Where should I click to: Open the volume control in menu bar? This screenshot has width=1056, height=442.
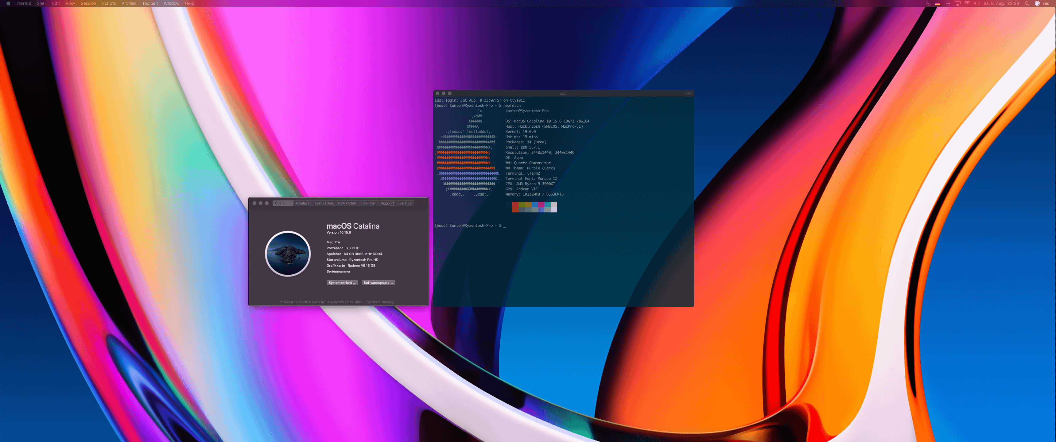(x=976, y=3)
